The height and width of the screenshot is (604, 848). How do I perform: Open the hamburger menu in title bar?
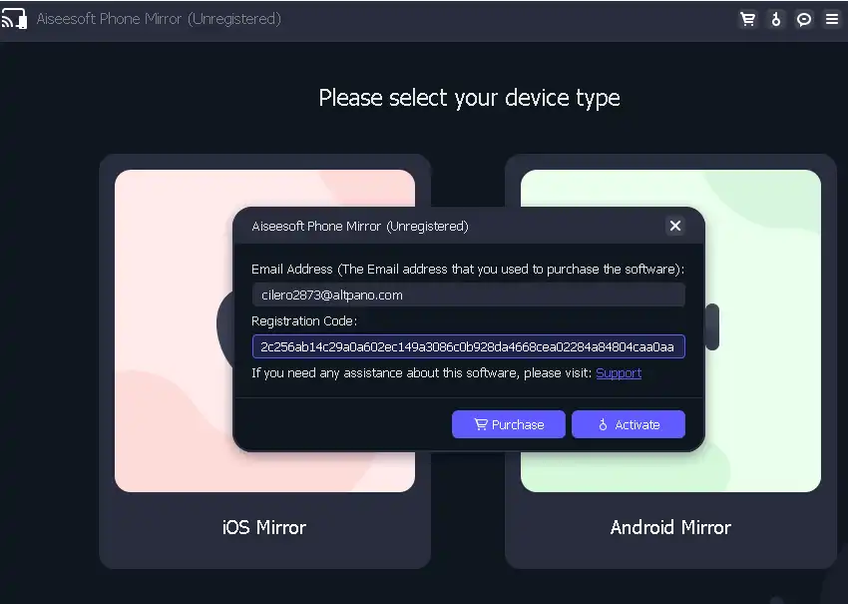(831, 19)
